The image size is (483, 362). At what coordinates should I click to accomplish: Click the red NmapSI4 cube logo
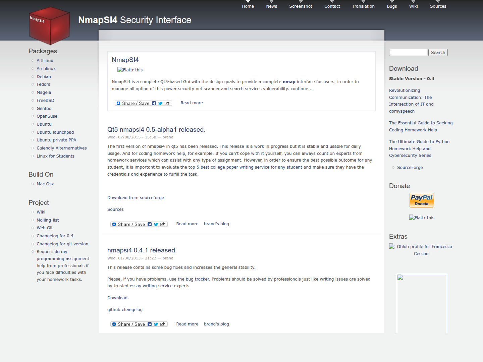(50, 26)
